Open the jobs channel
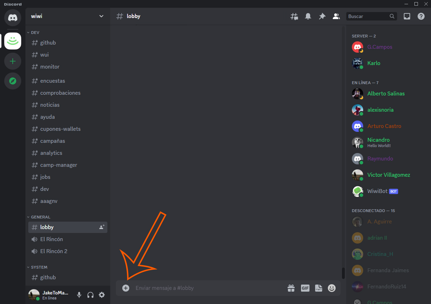The image size is (431, 304). pos(68,177)
